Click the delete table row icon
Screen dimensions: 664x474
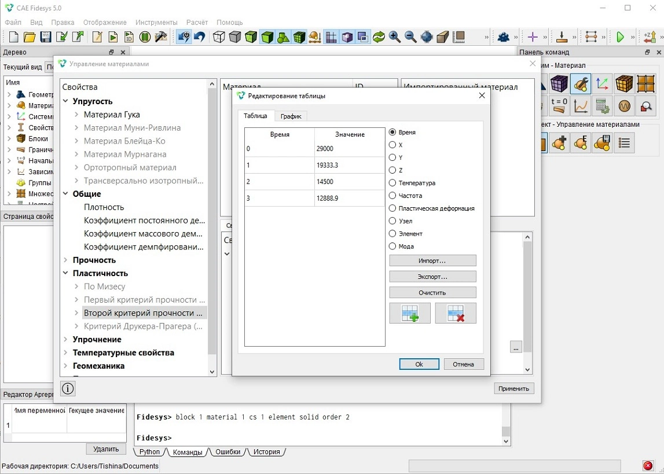[x=456, y=313]
